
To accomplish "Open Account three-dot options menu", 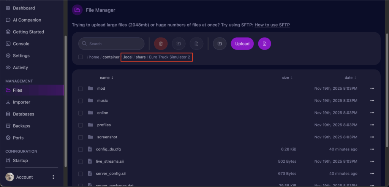I will pyautogui.click(x=53, y=177).
